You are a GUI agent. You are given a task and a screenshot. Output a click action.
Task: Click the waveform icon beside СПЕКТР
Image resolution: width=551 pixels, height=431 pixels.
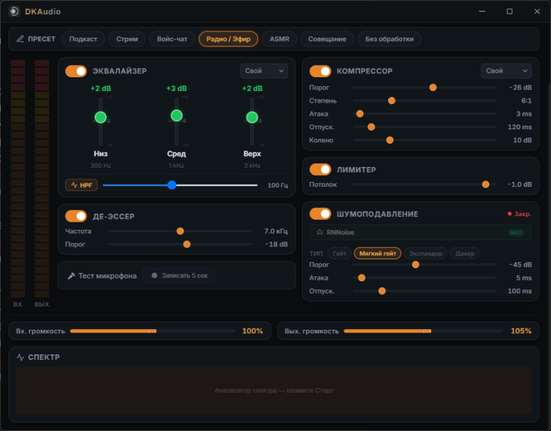(21, 357)
